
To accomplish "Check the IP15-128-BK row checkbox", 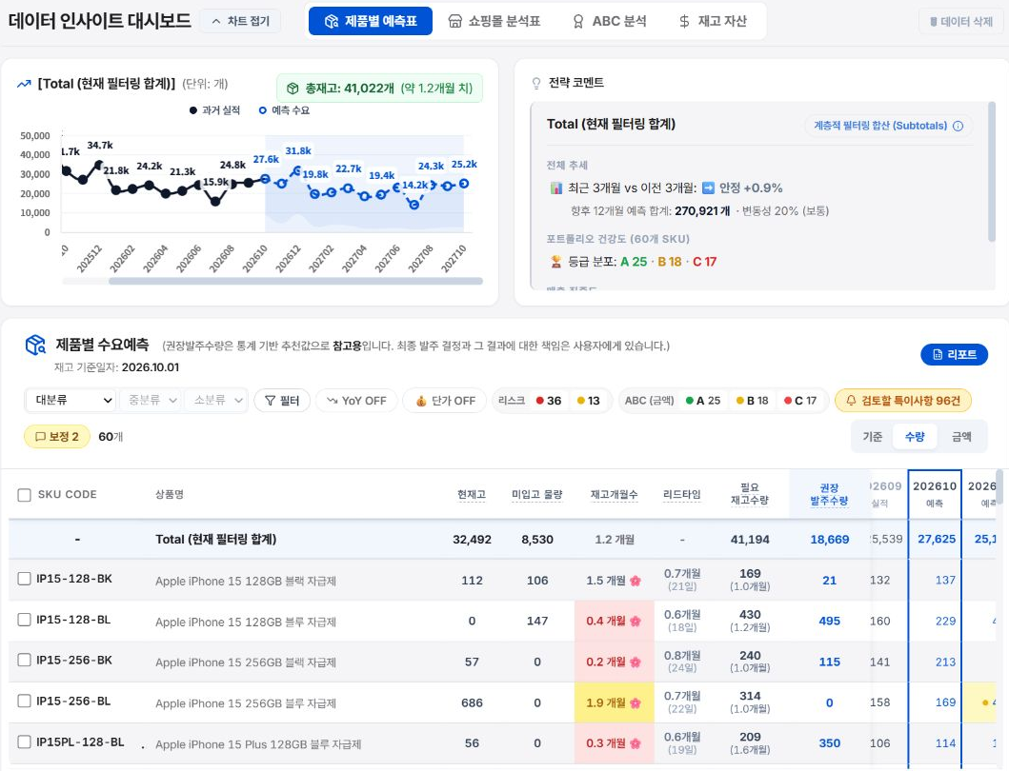I will pos(25,579).
